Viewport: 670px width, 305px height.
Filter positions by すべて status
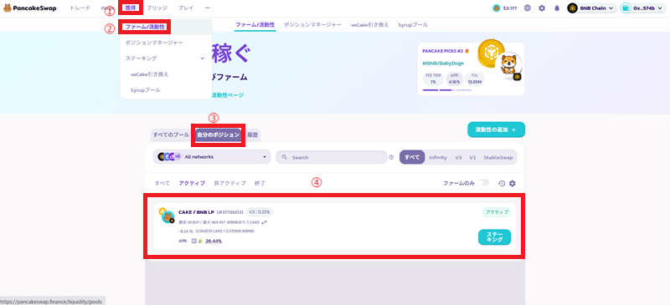pos(162,184)
